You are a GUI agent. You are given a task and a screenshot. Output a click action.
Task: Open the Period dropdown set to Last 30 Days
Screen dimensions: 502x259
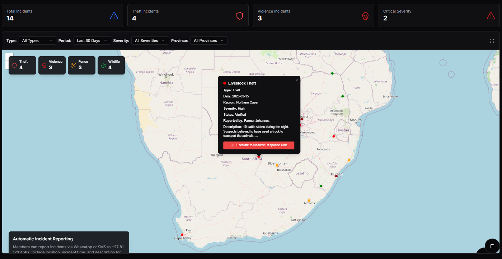point(92,40)
